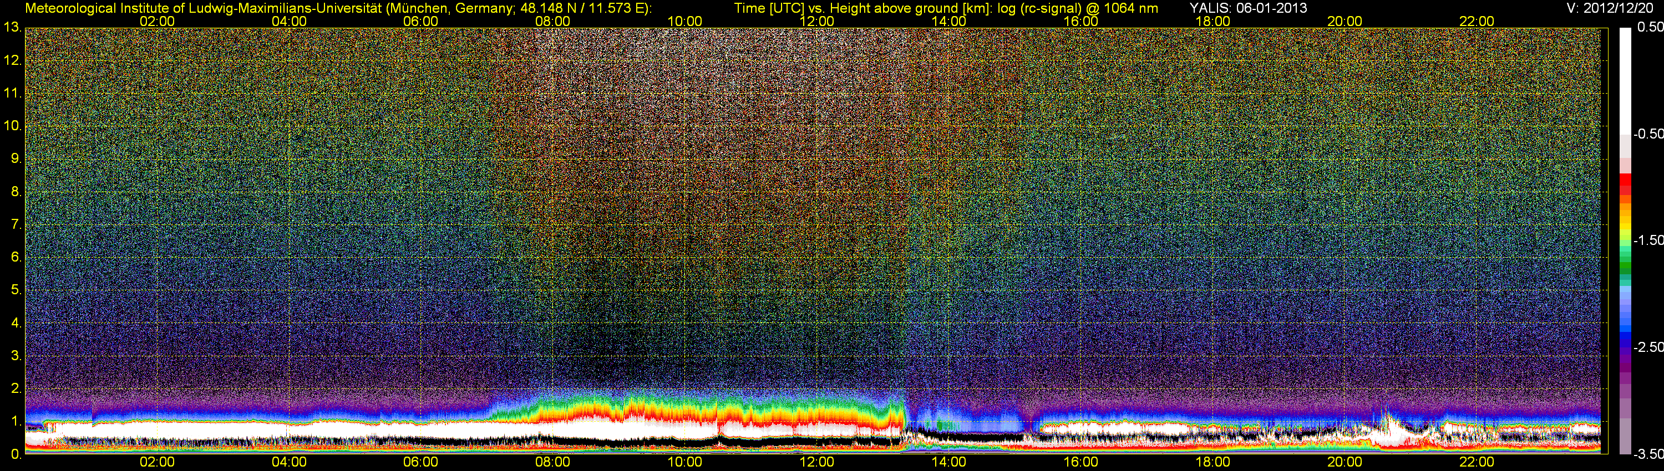The width and height of the screenshot is (1664, 471).
Task: Select the top-axis 14:00 time label
Action: point(949,21)
